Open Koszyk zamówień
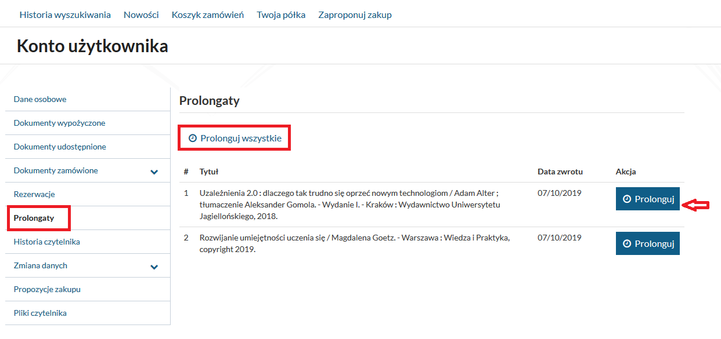Viewport: 721px width, 339px height. [x=208, y=15]
